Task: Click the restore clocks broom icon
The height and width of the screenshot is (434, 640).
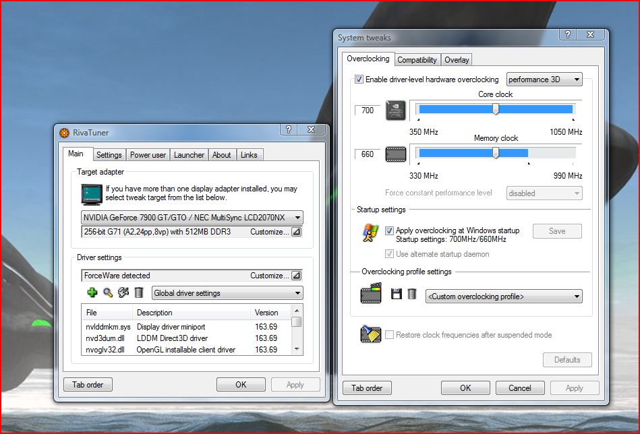Action: 371,334
